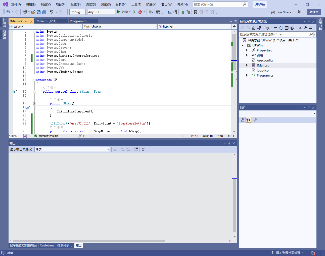This screenshot has width=325, height=256.
Task: Click the Start Without Debugging outline play icon
Action: [134, 12]
